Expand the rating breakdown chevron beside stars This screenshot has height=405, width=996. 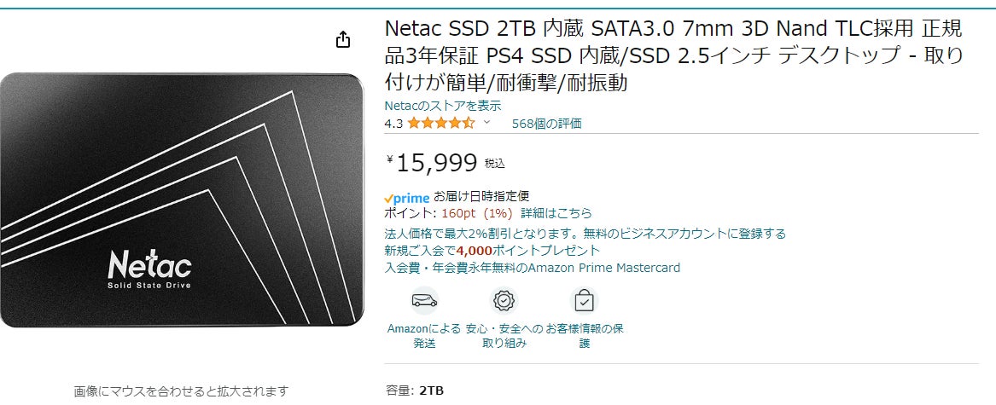point(487,123)
